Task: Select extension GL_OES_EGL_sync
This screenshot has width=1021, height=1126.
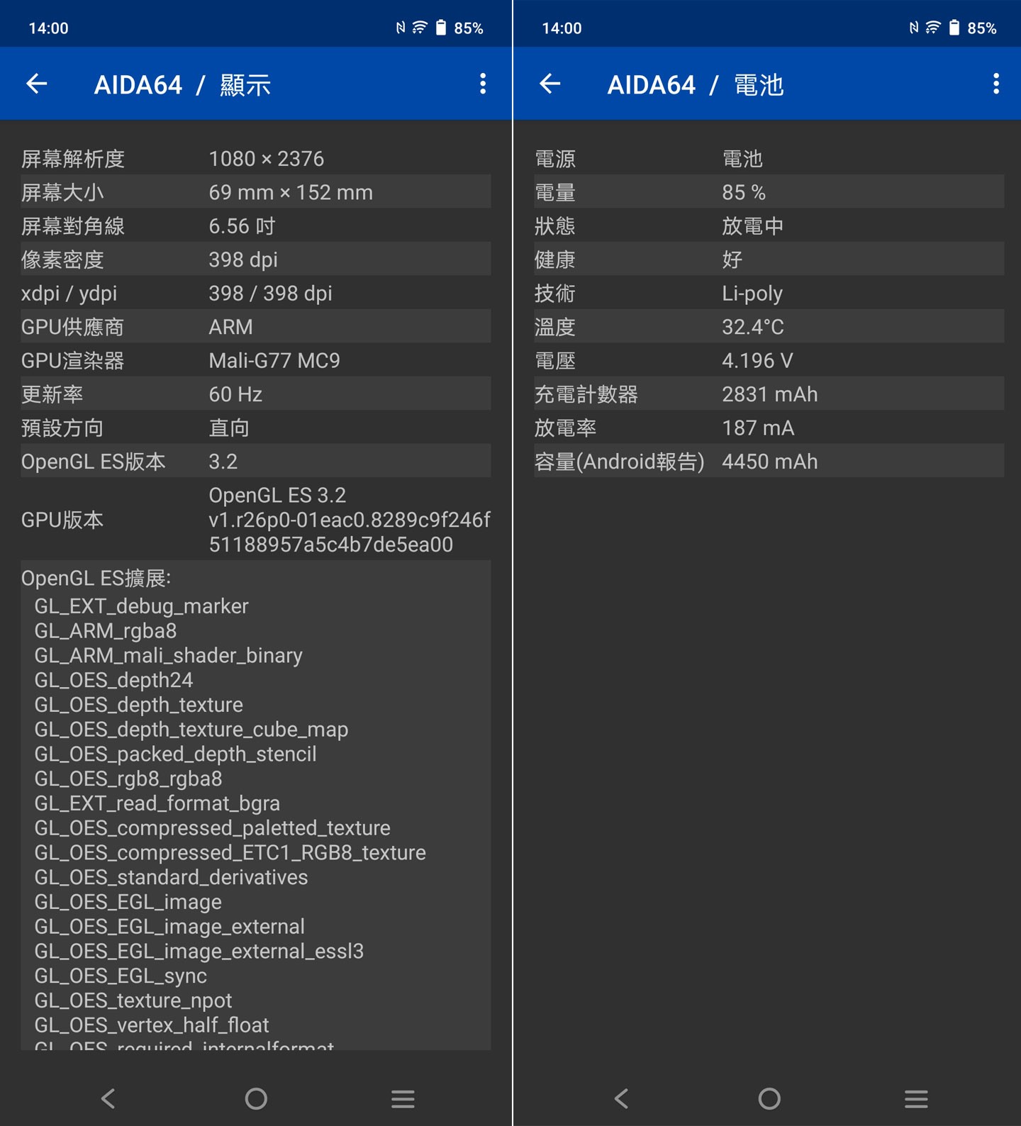Action: [x=121, y=976]
